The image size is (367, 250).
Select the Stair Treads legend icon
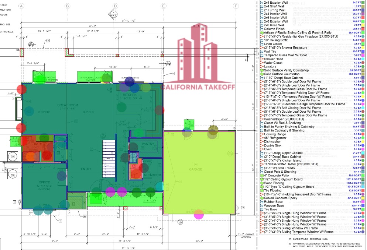tap(261, 168)
